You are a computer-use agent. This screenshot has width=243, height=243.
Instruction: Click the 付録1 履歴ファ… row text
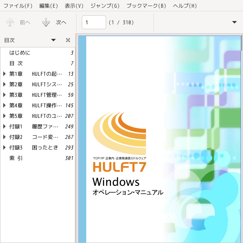coord(34,126)
